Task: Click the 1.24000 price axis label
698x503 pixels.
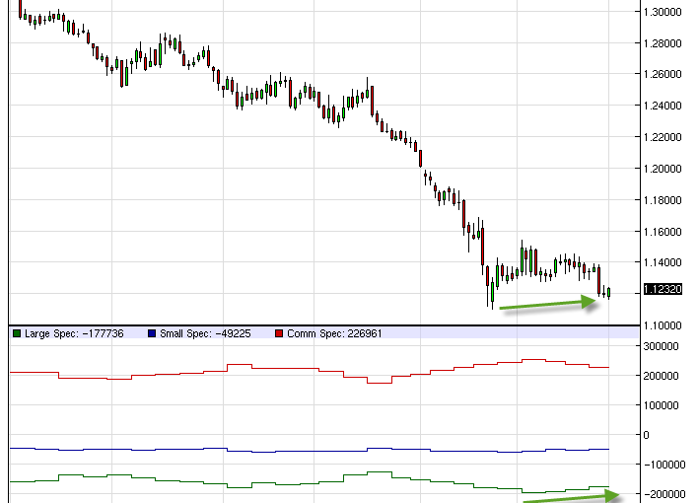Action: [x=663, y=106]
